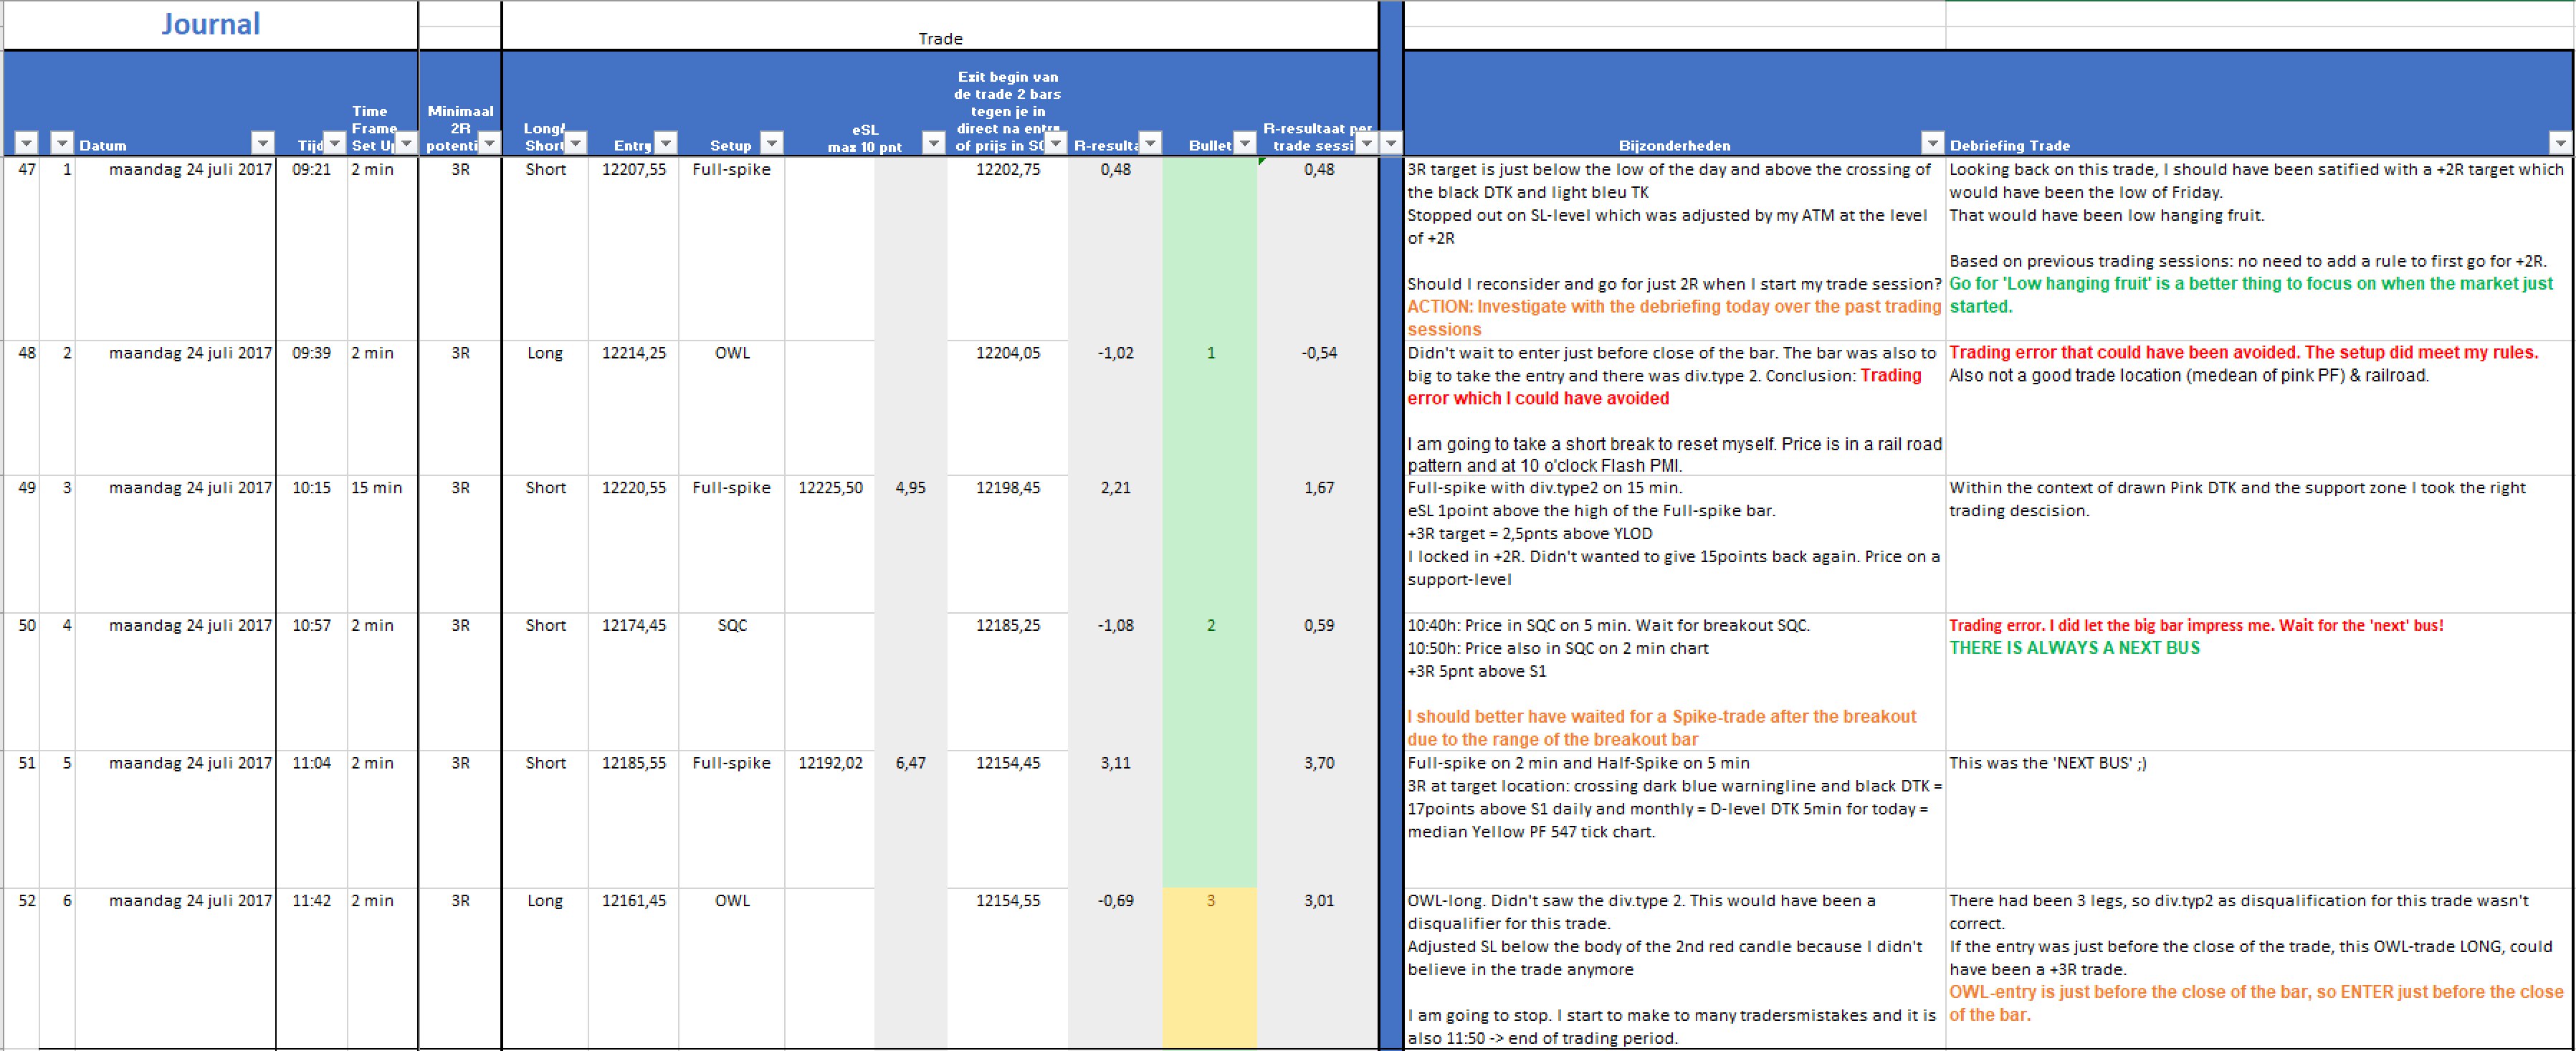
Task: Select the R-result cell -1,08
Action: (1115, 682)
